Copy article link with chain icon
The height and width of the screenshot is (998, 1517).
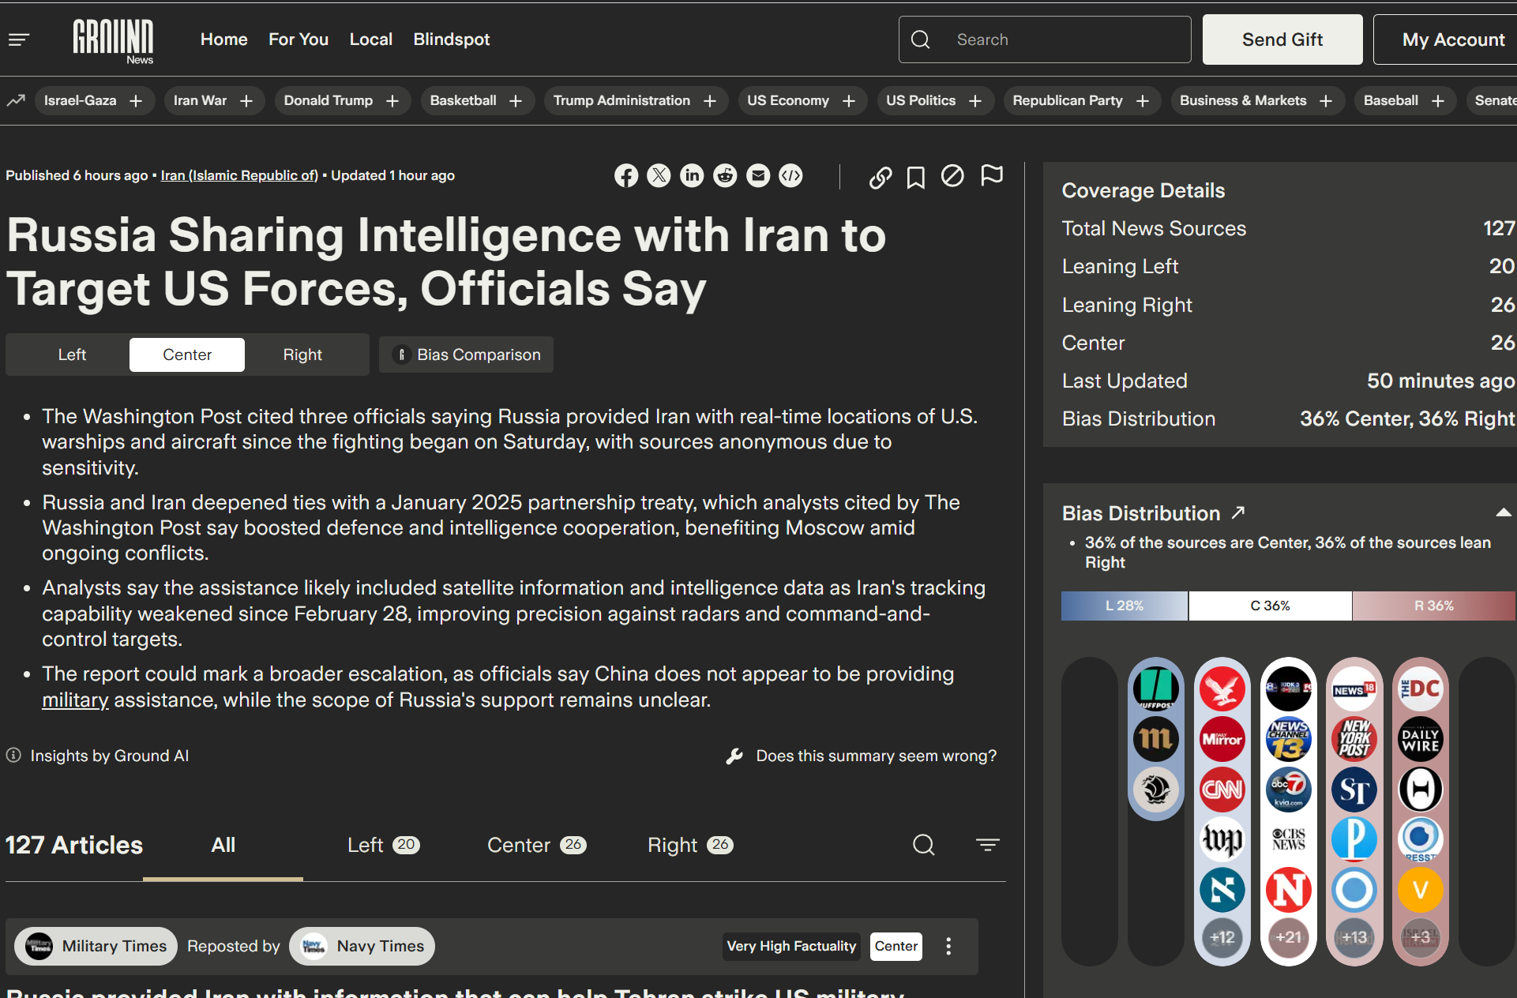(x=881, y=177)
